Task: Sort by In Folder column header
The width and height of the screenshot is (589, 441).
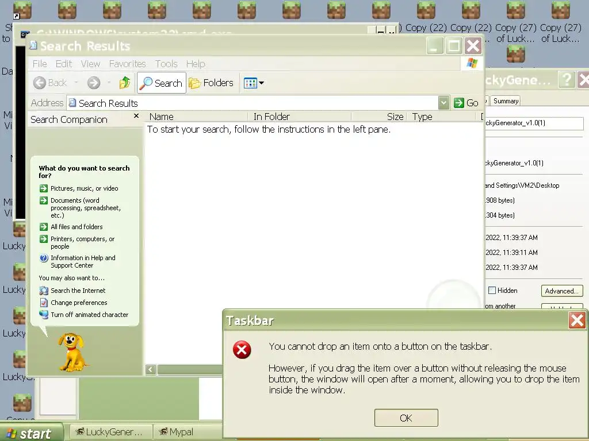Action: [x=299, y=117]
